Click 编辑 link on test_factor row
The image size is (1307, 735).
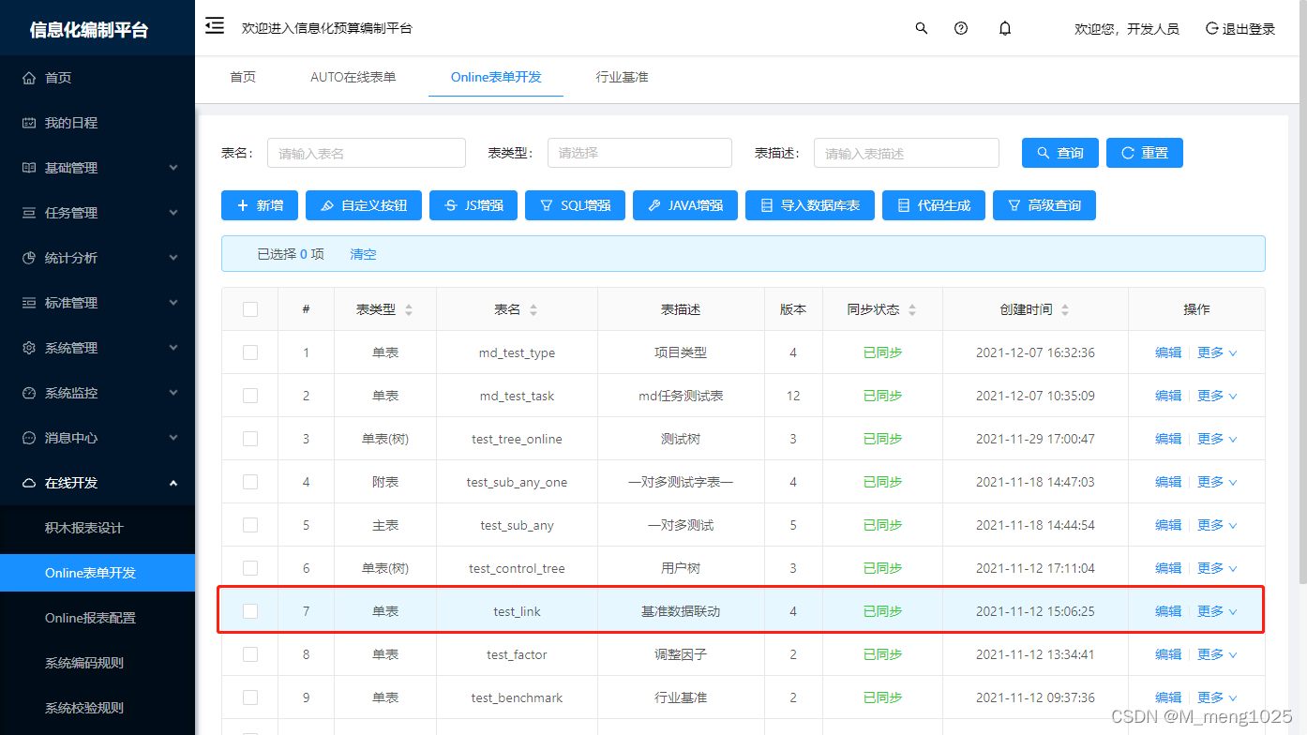[x=1168, y=653]
